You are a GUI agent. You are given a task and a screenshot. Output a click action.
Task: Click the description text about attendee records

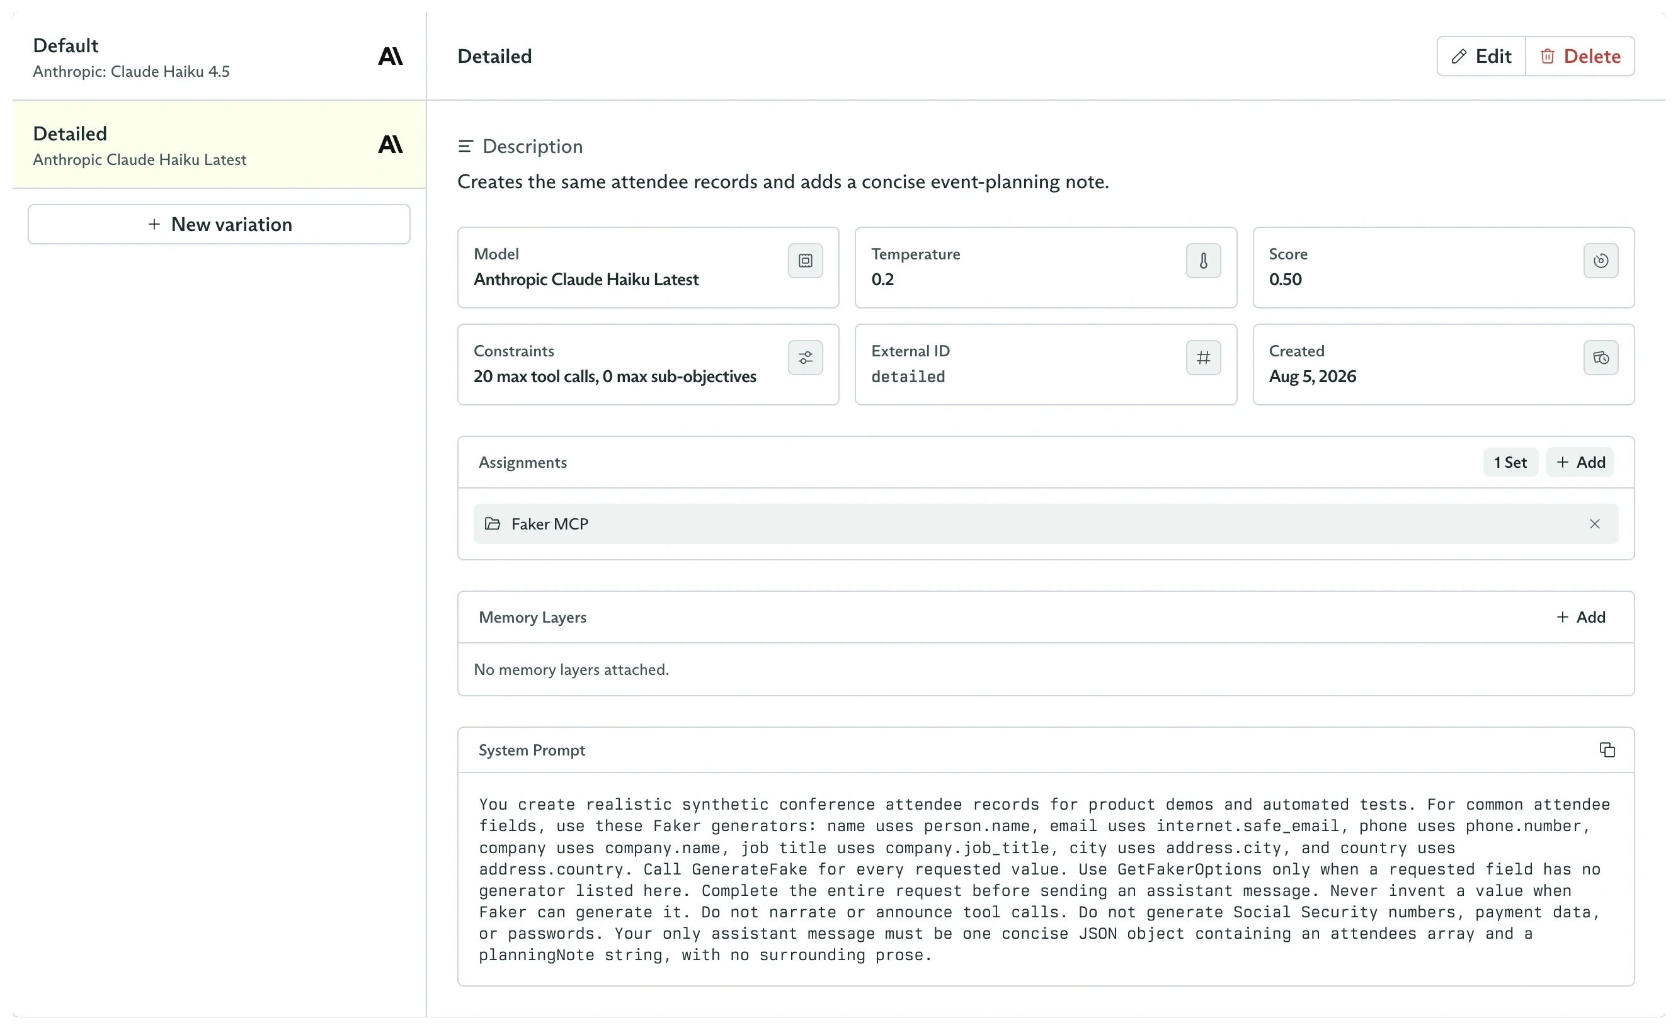tap(783, 182)
